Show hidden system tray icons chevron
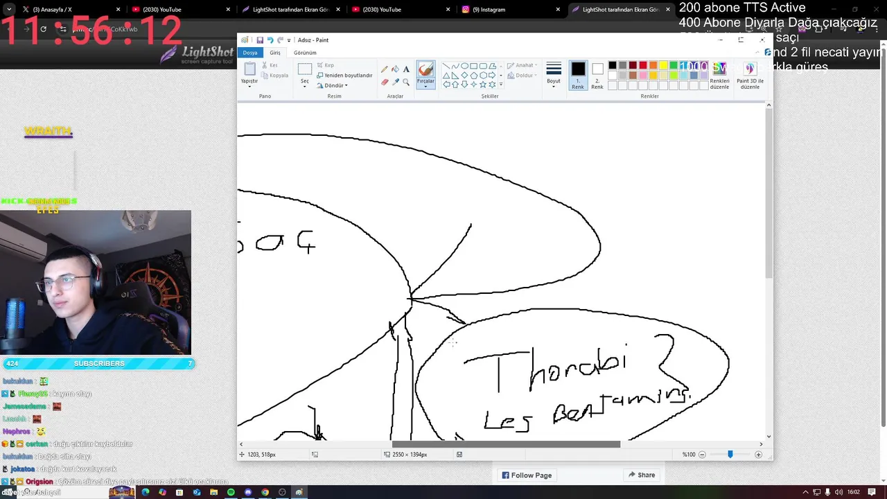This screenshot has width=887, height=499. tap(805, 492)
